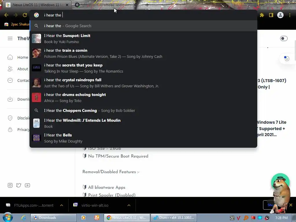Select 'I Hear the Sunspot: Limit' suggestion
Image resolution: width=296 pixels, height=222 pixels.
point(143,39)
